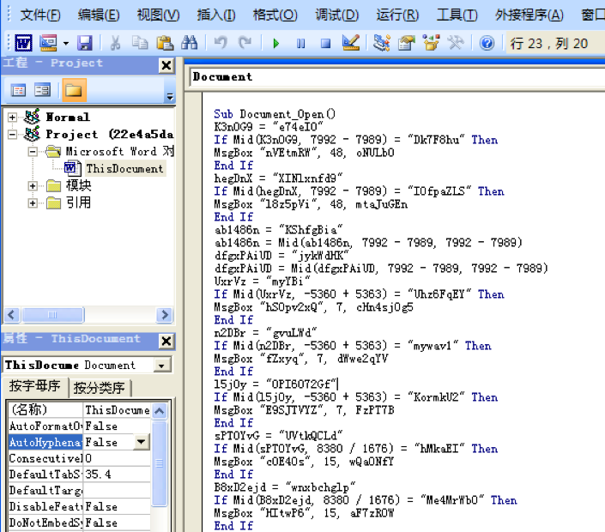Image resolution: width=605 pixels, height=532 pixels.
Task: Select the 模块 folder item
Action: 79,185
